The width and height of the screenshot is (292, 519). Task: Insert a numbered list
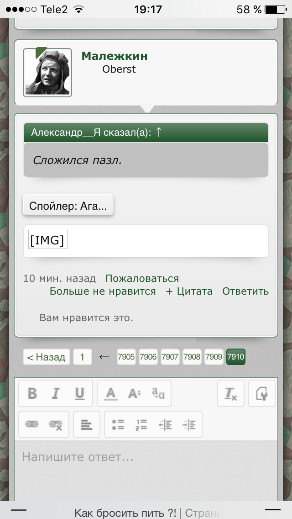pyautogui.click(x=141, y=424)
